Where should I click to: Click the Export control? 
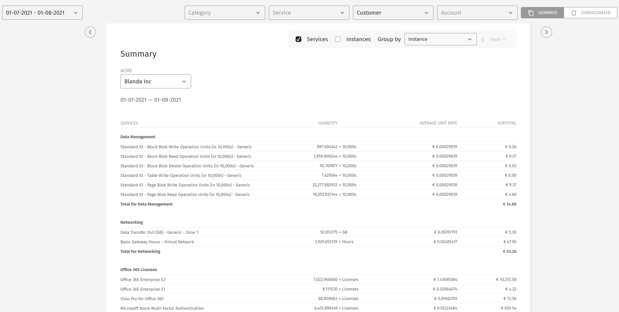point(495,39)
